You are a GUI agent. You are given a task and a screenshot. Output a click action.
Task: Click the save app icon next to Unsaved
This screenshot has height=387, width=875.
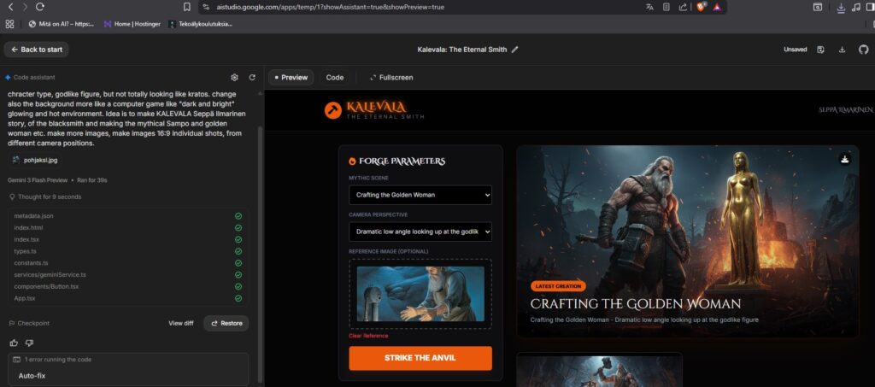coord(821,50)
